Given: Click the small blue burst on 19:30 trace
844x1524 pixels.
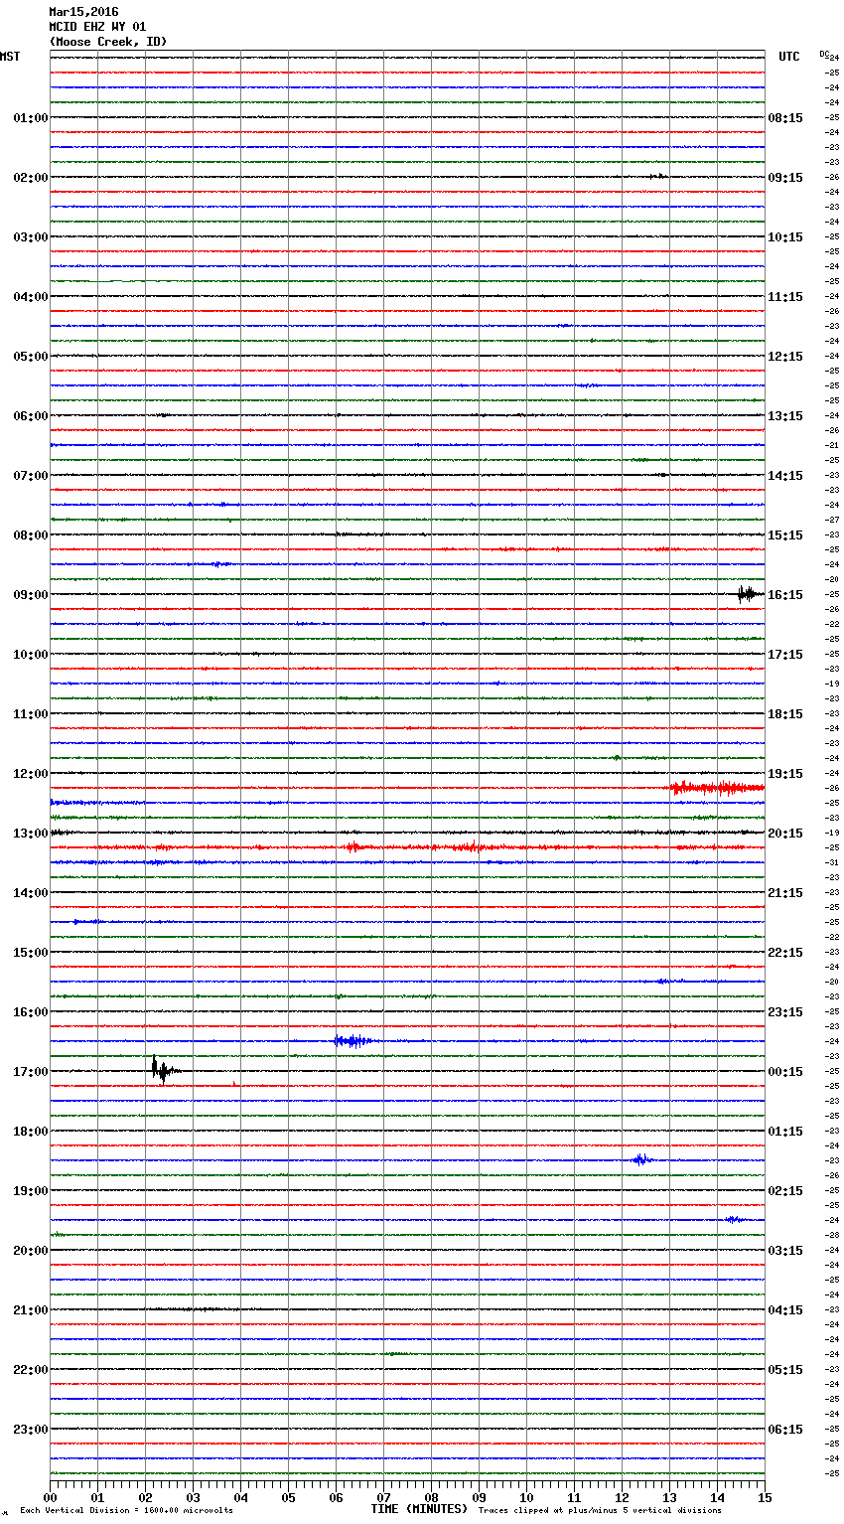Looking at the screenshot, I should point(734,1219).
